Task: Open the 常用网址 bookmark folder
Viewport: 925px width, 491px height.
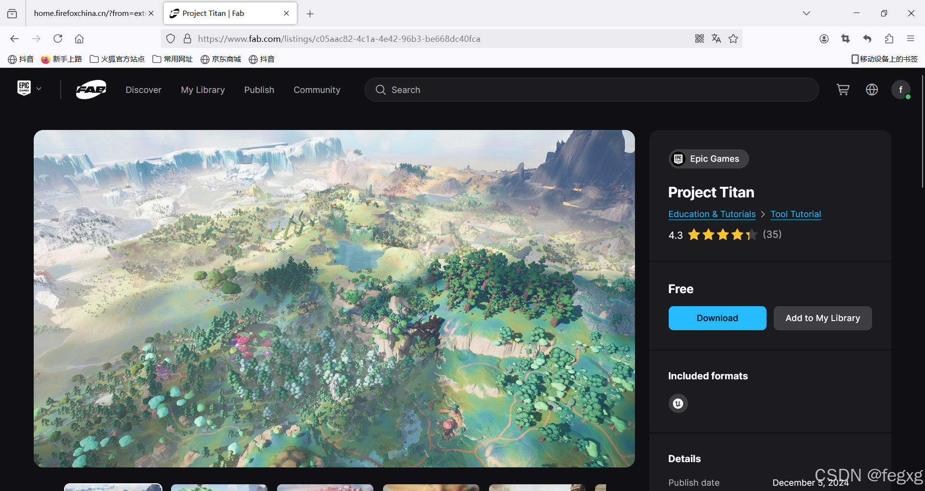Action: coord(172,59)
